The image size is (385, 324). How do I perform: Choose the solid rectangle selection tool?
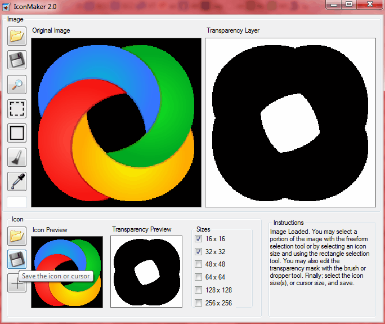pyautogui.click(x=17, y=133)
